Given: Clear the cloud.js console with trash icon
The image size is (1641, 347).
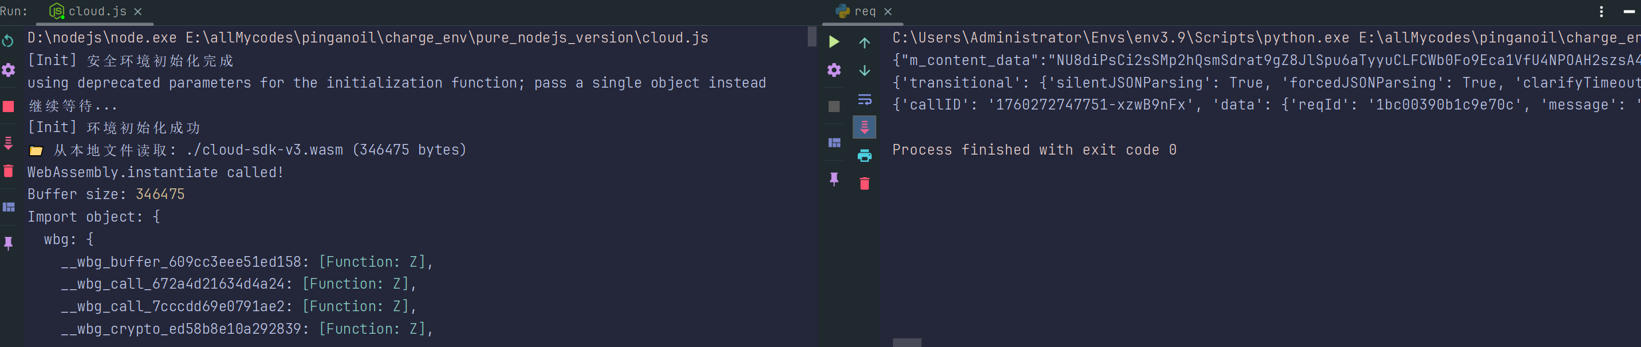Looking at the screenshot, I should pos(9,171).
